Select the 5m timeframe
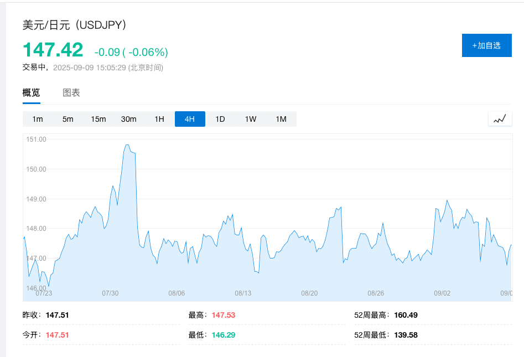The width and height of the screenshot is (524, 357). point(68,119)
